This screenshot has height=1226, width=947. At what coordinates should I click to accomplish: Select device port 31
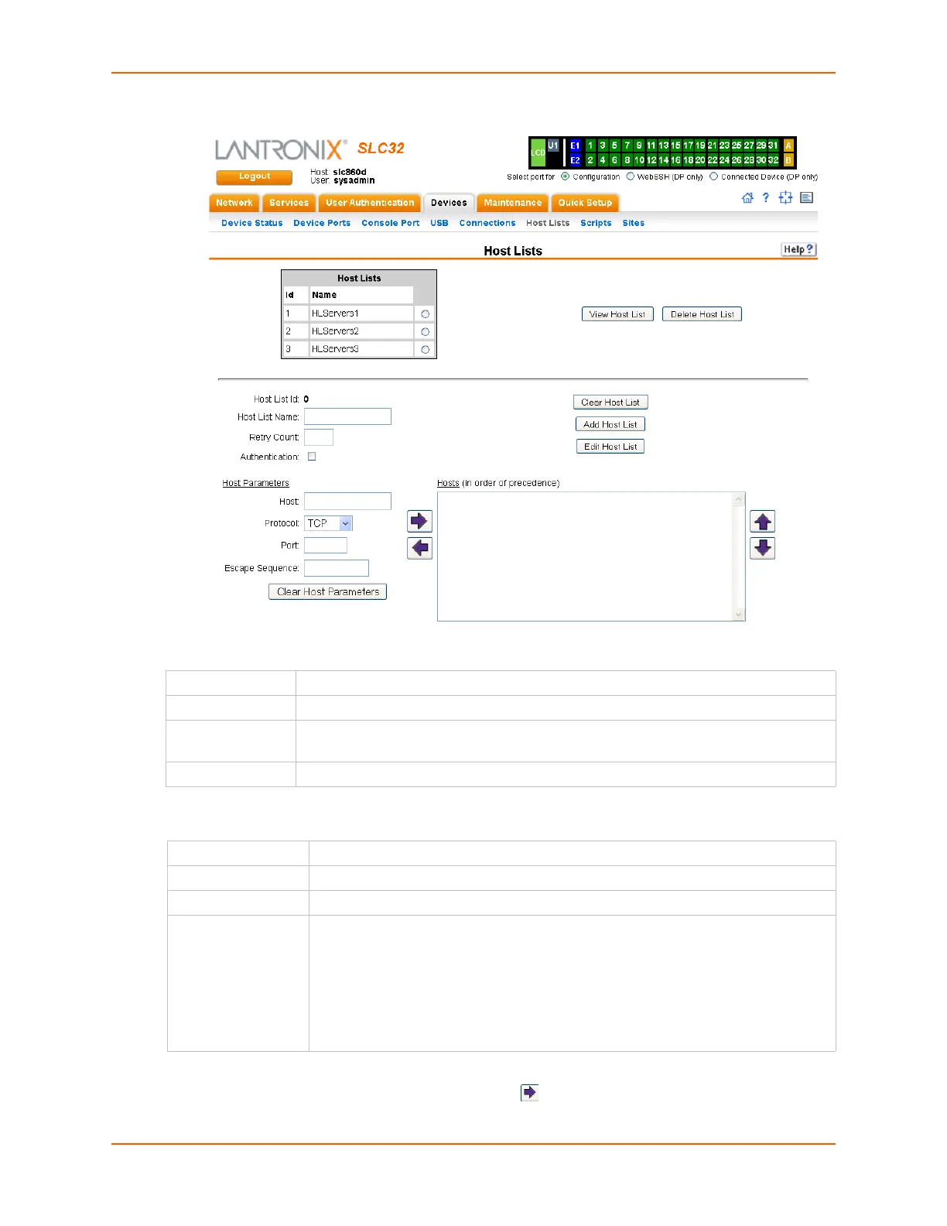click(773, 146)
